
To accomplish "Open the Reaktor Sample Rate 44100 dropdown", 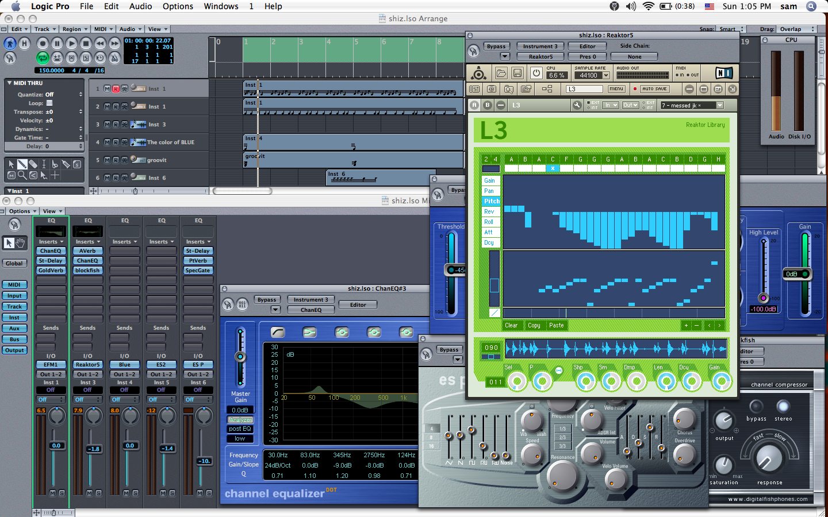I will [x=605, y=75].
